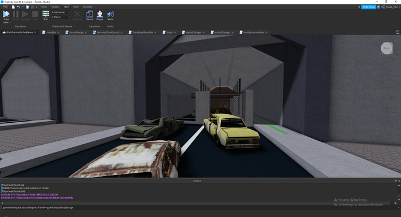Mute the studio audio
The height and width of the screenshot is (217, 401).
tap(110, 16)
